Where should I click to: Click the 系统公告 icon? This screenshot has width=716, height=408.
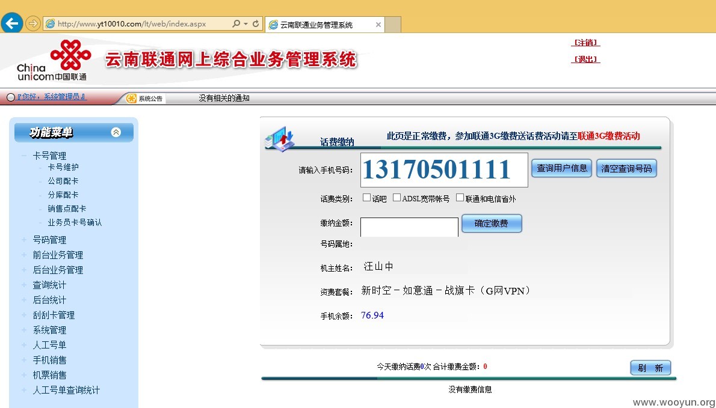pos(132,99)
